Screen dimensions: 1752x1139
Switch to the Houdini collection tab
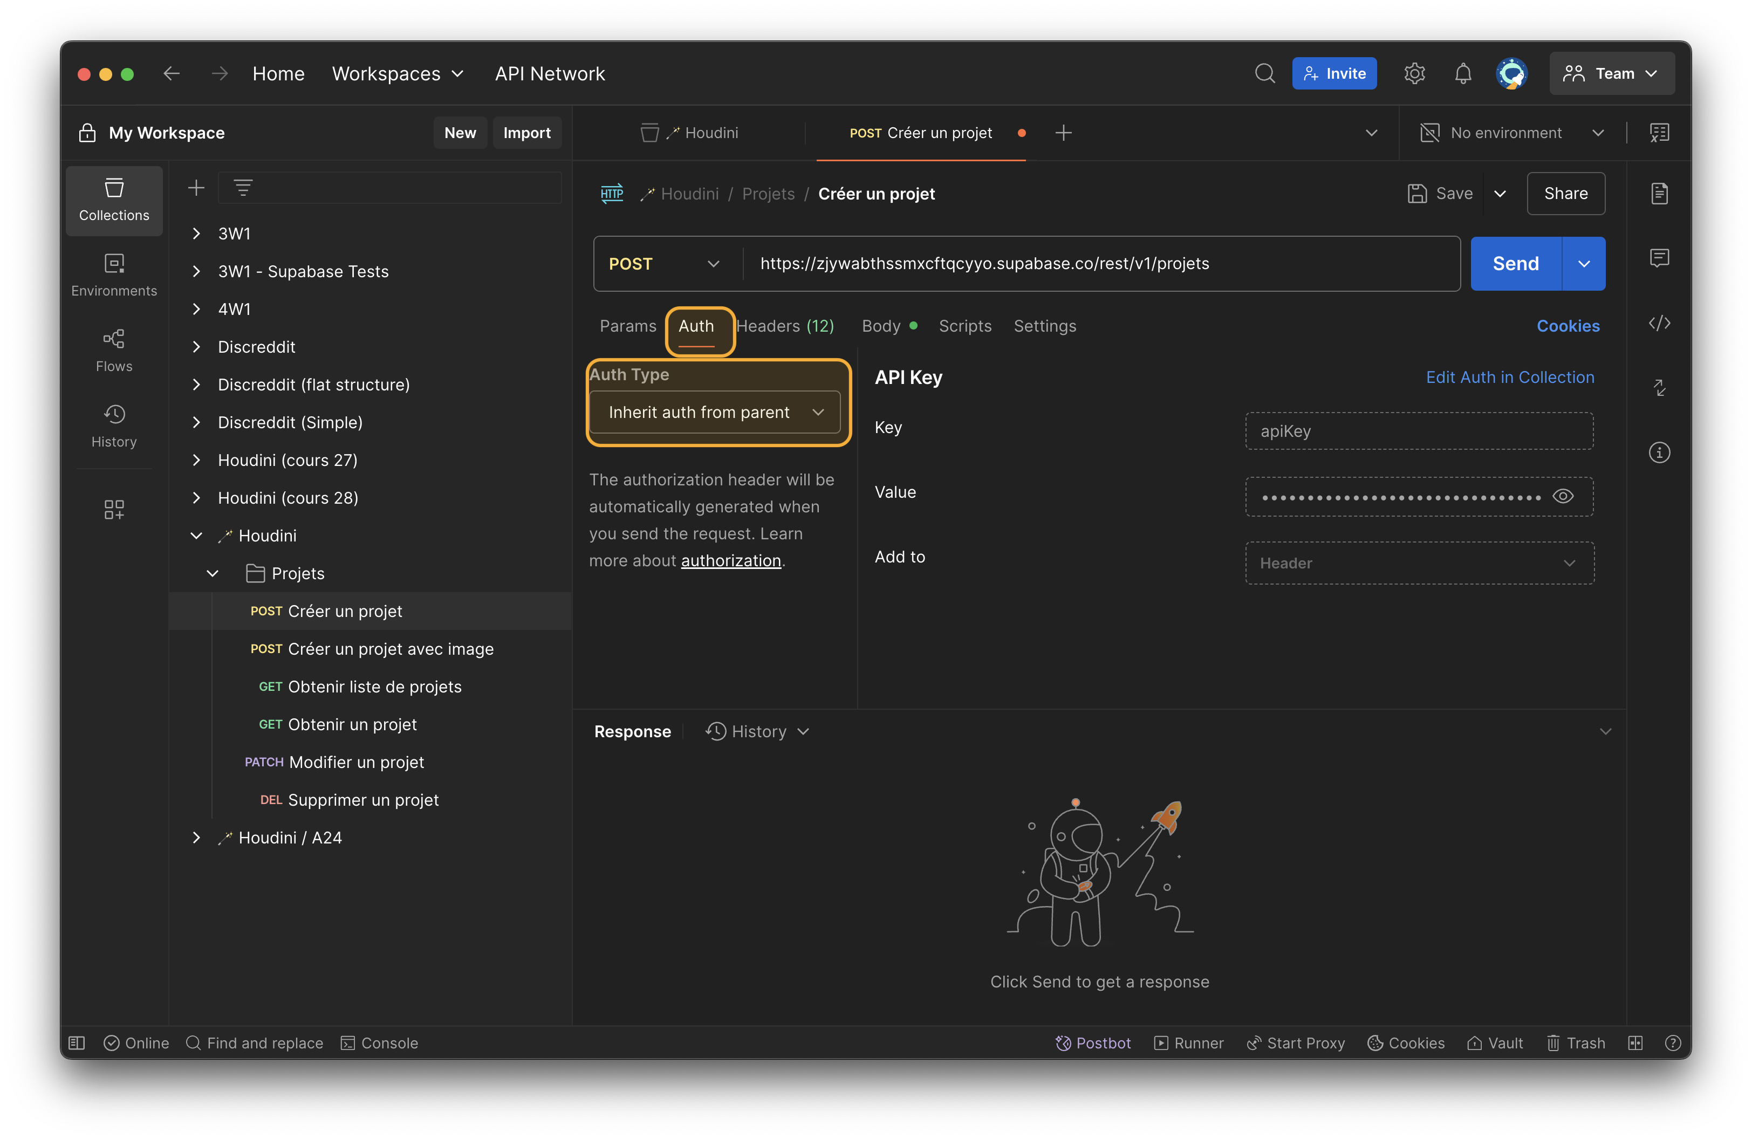tap(689, 133)
